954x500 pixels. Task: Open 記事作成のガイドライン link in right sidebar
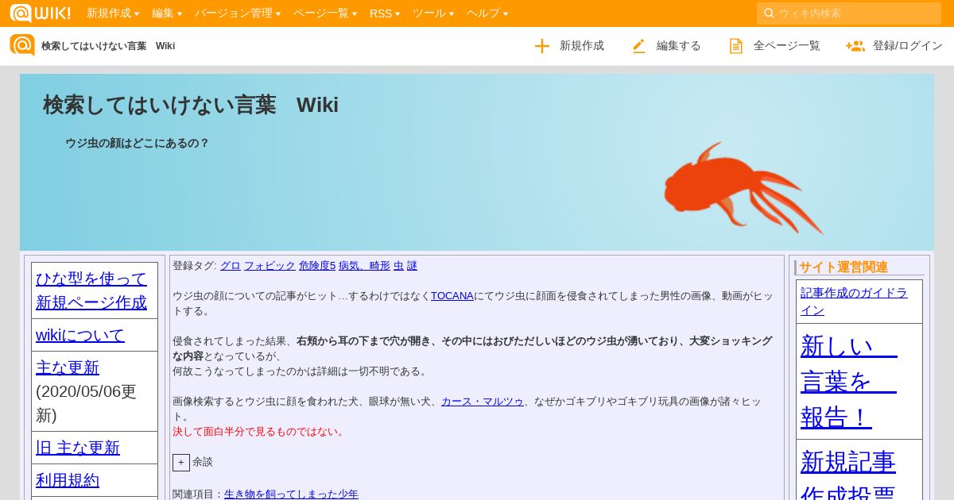point(854,302)
